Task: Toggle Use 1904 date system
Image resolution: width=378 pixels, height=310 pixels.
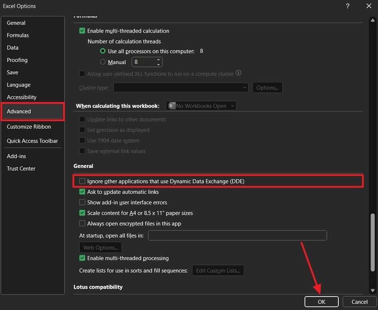Action: coord(82,140)
